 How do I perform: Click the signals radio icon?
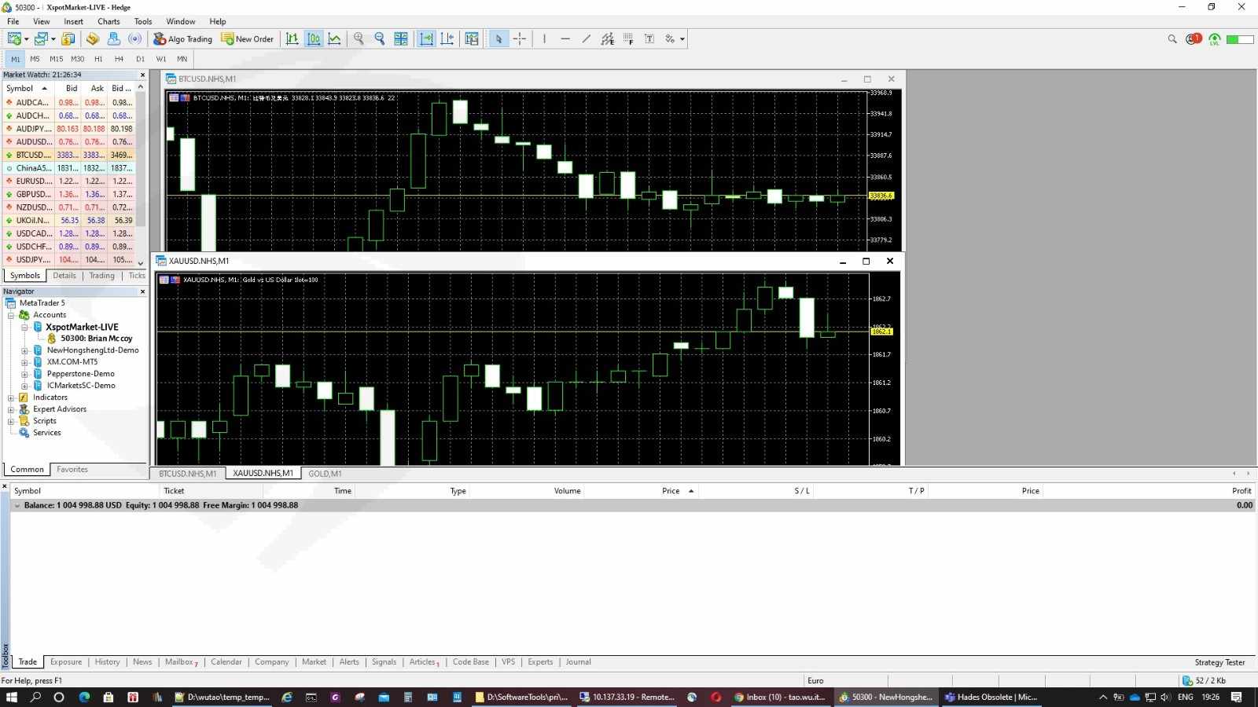[135, 38]
